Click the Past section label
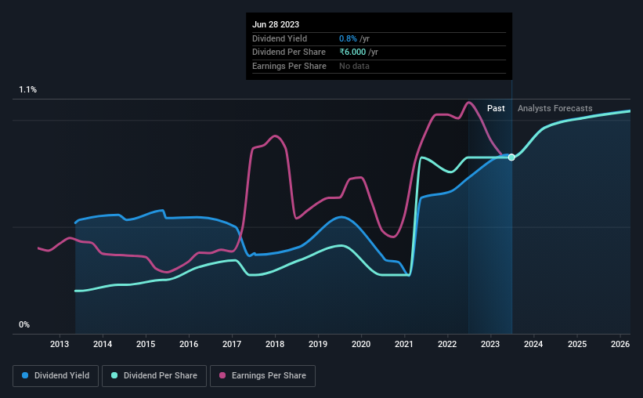 pyautogui.click(x=496, y=108)
